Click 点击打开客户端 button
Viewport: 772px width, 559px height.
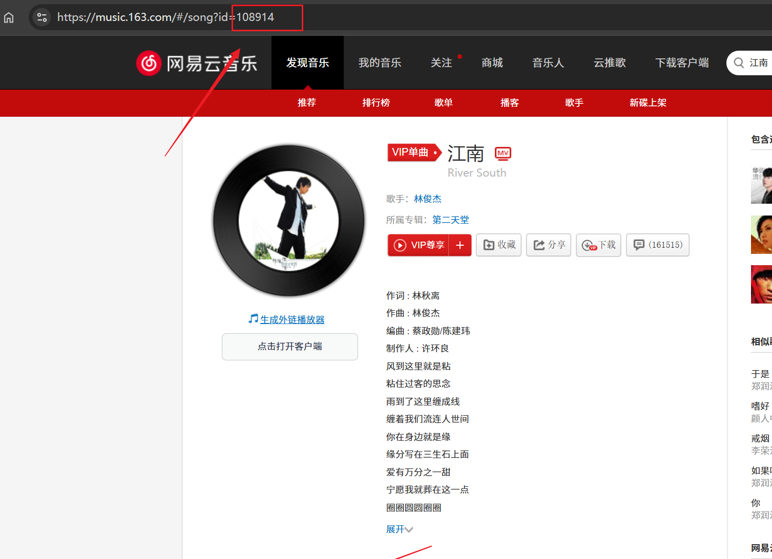(x=290, y=347)
